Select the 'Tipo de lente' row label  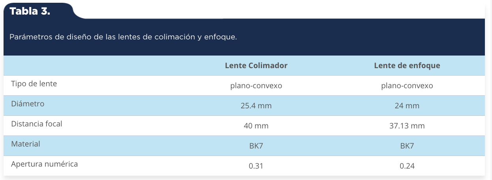(34, 84)
